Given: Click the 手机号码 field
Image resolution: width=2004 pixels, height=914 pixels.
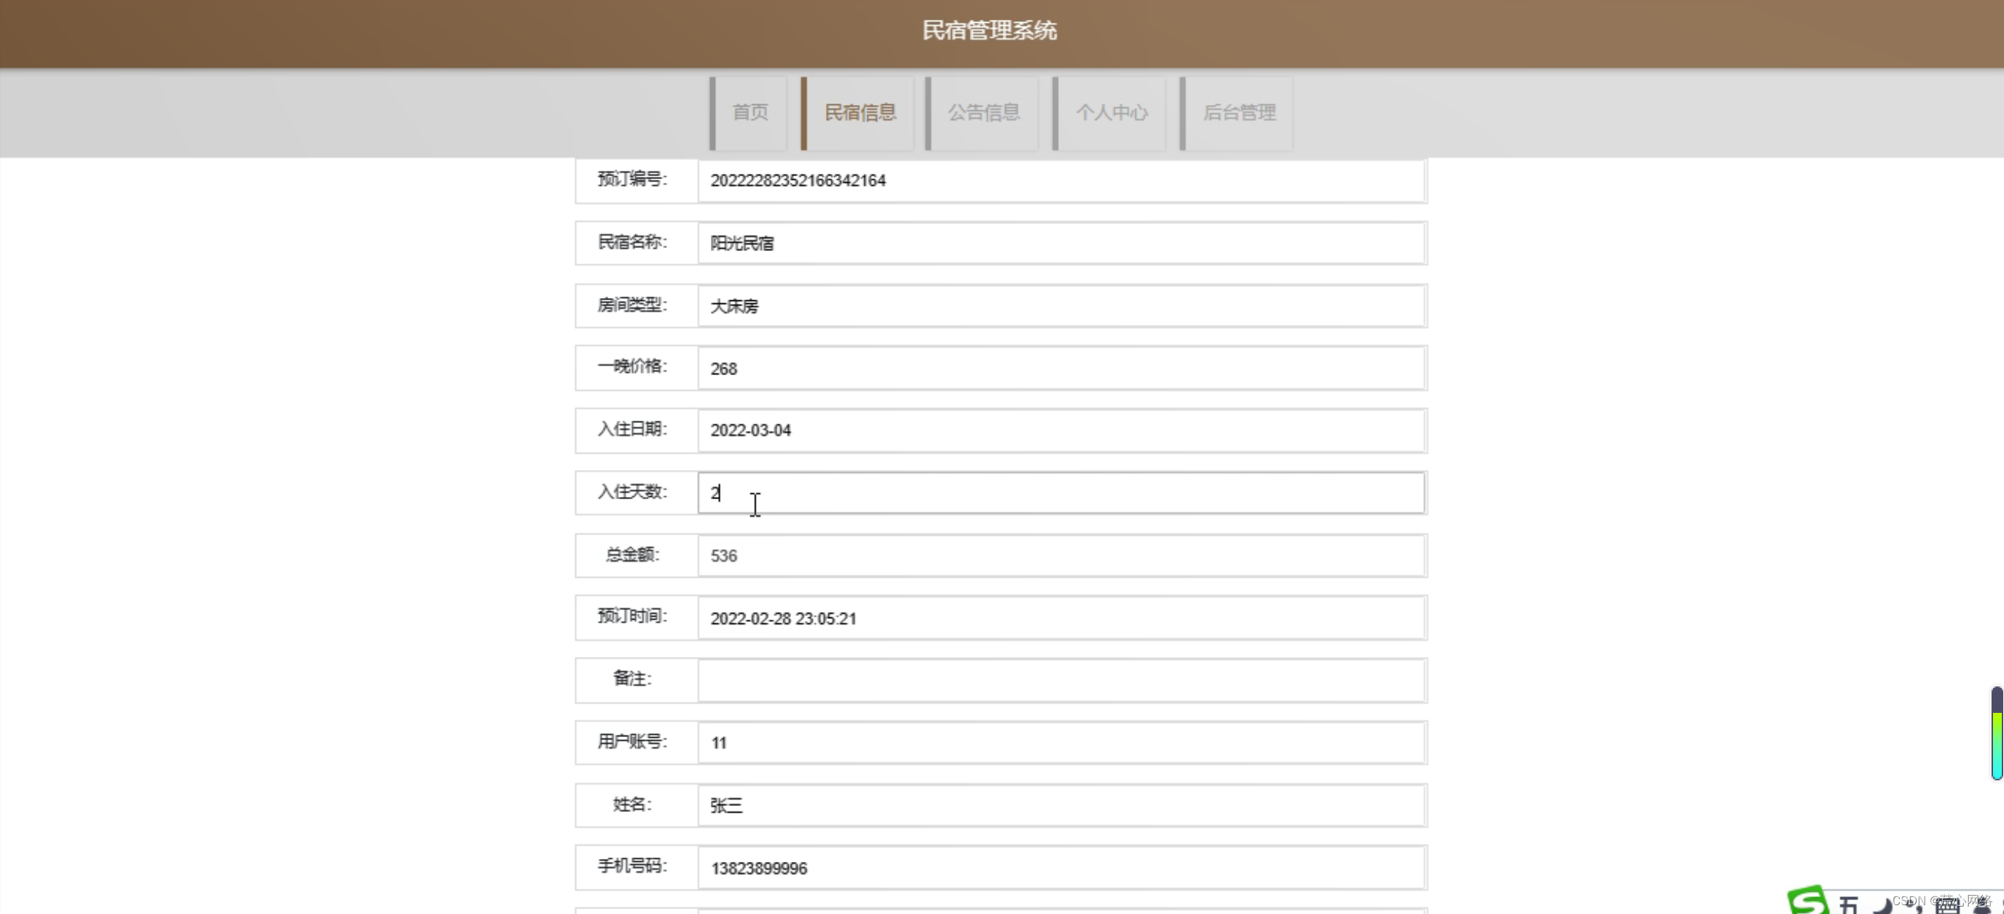Looking at the screenshot, I should tap(1060, 868).
